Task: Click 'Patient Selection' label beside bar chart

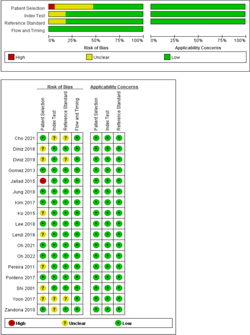Action: point(28,8)
